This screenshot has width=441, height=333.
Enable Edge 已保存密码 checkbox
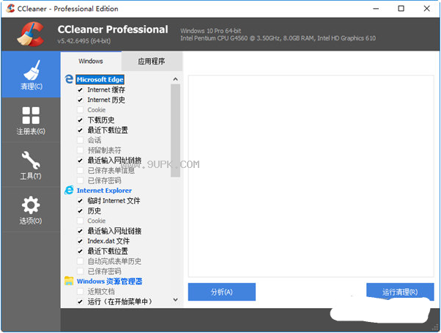(80, 180)
